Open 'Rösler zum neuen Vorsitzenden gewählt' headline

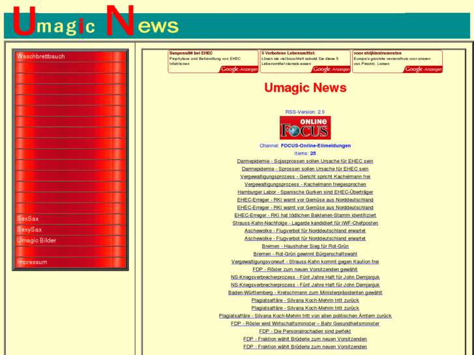coord(305,269)
